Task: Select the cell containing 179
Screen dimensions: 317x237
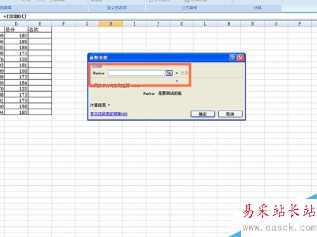Action: click(x=16, y=100)
